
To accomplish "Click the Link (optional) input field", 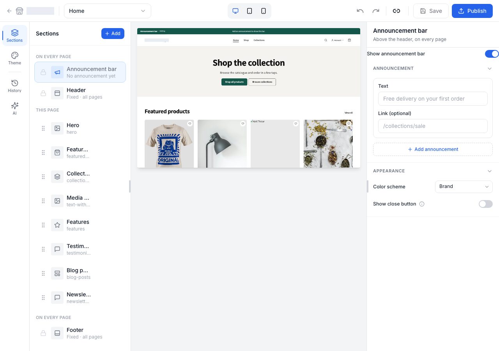I will pos(433,126).
